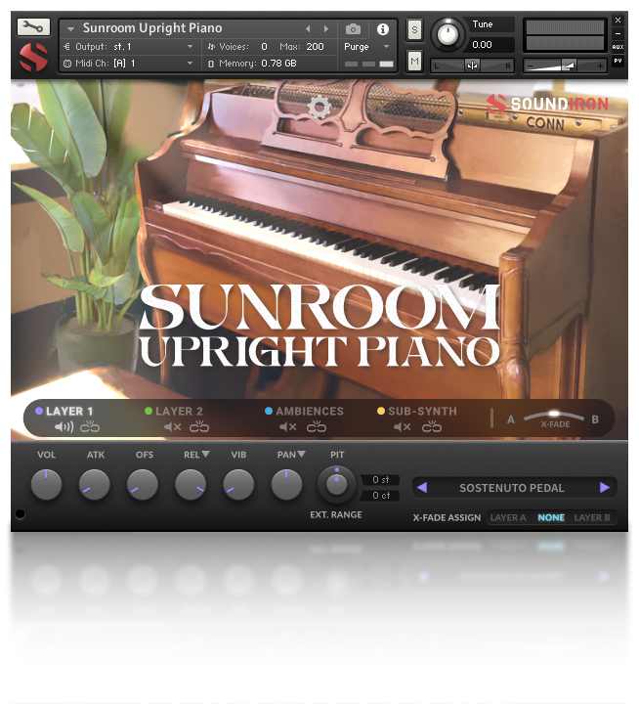The height and width of the screenshot is (704, 639).
Task: Toggle Ambiences link icon
Action: pyautogui.click(x=317, y=426)
